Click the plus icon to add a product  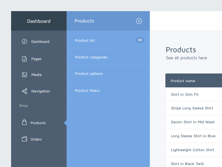pos(139,21)
